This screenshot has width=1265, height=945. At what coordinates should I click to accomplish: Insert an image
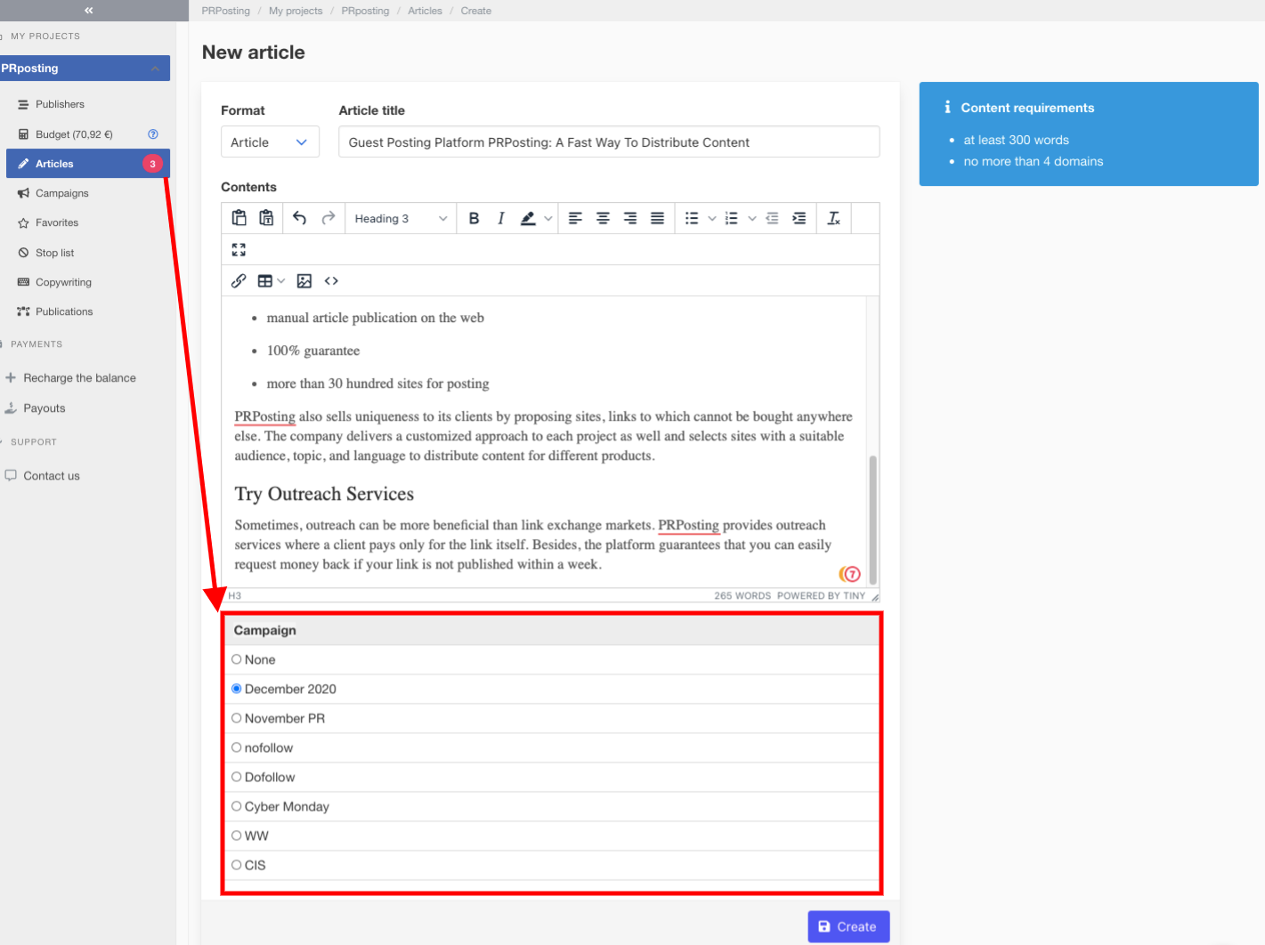(x=304, y=281)
